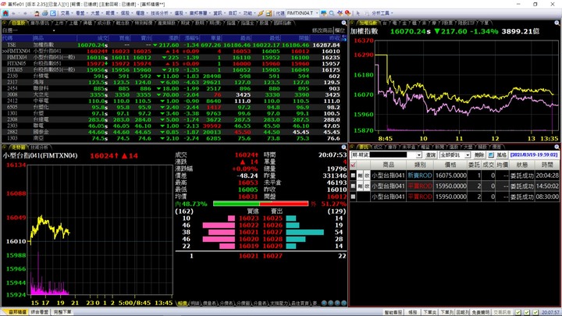Click magnifier icon on 走勢圖 panel
Screen dimensions: 562x316
343,147
